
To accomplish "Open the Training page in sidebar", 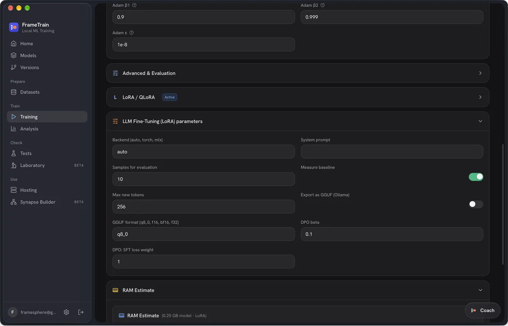I will point(47,117).
